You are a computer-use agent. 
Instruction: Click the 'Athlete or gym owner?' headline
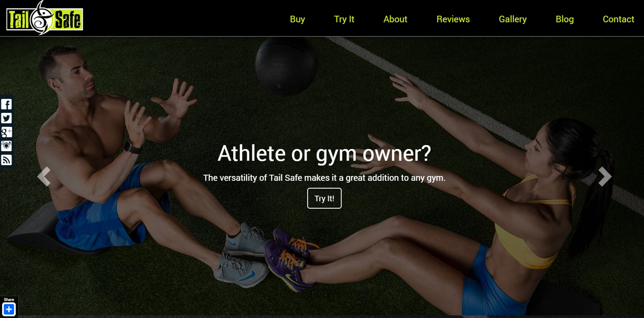click(x=324, y=154)
